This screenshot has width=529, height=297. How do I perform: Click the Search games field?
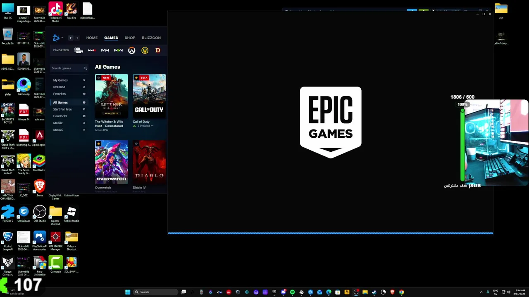click(69, 68)
